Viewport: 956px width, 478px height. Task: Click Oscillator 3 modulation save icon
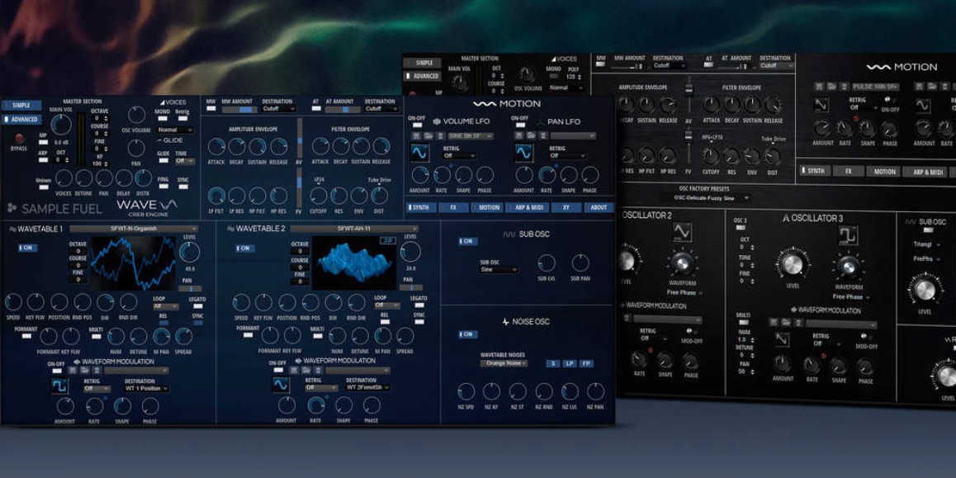[x=774, y=322]
